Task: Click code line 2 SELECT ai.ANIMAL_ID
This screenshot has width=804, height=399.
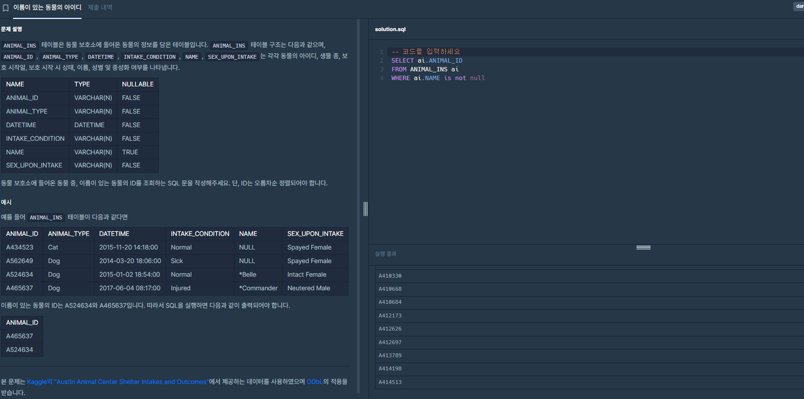Action: point(427,61)
